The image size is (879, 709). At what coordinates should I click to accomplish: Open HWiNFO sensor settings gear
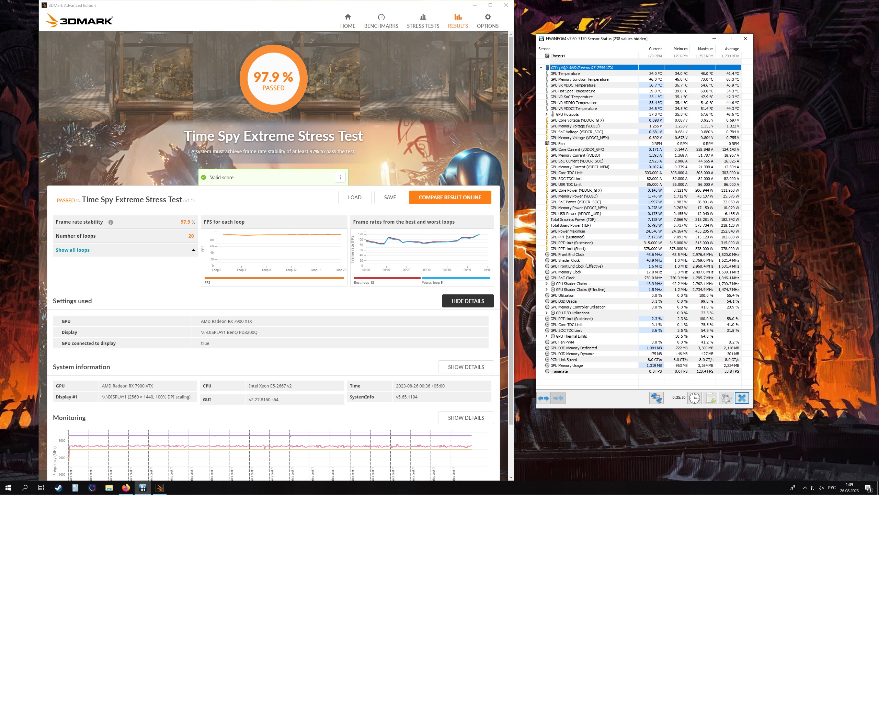726,398
